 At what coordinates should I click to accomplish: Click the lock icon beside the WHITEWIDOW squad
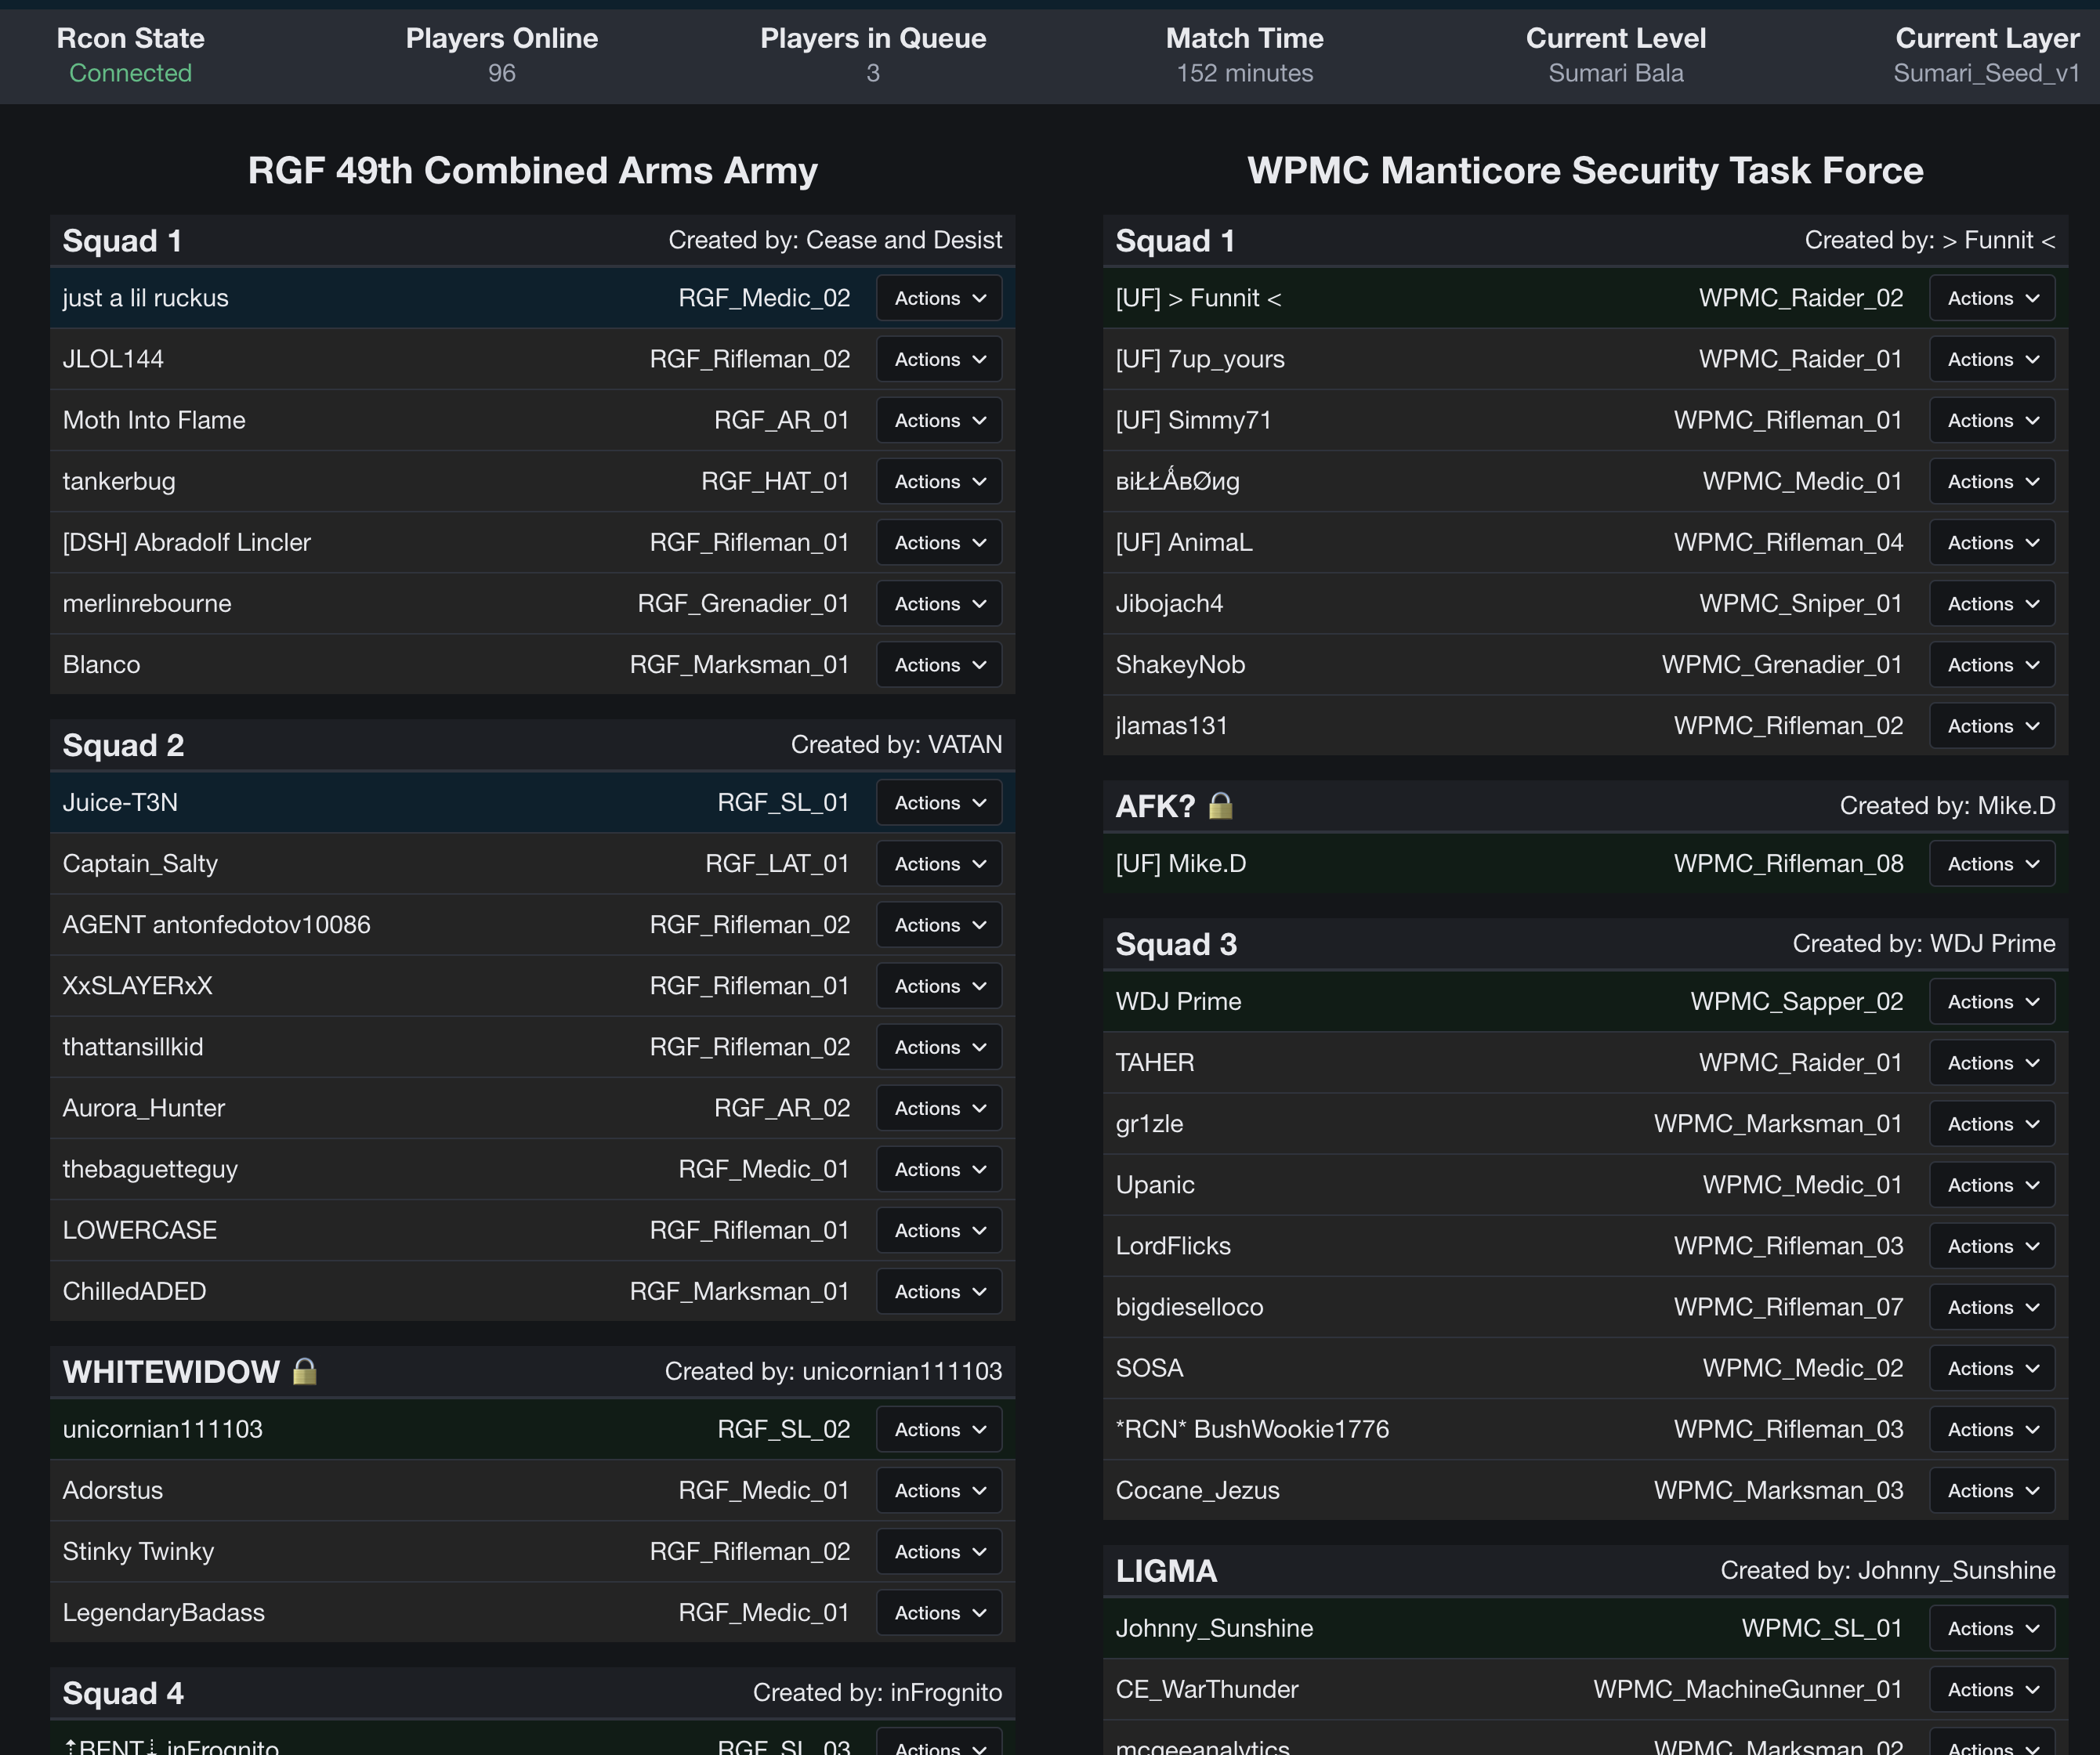[x=305, y=1371]
